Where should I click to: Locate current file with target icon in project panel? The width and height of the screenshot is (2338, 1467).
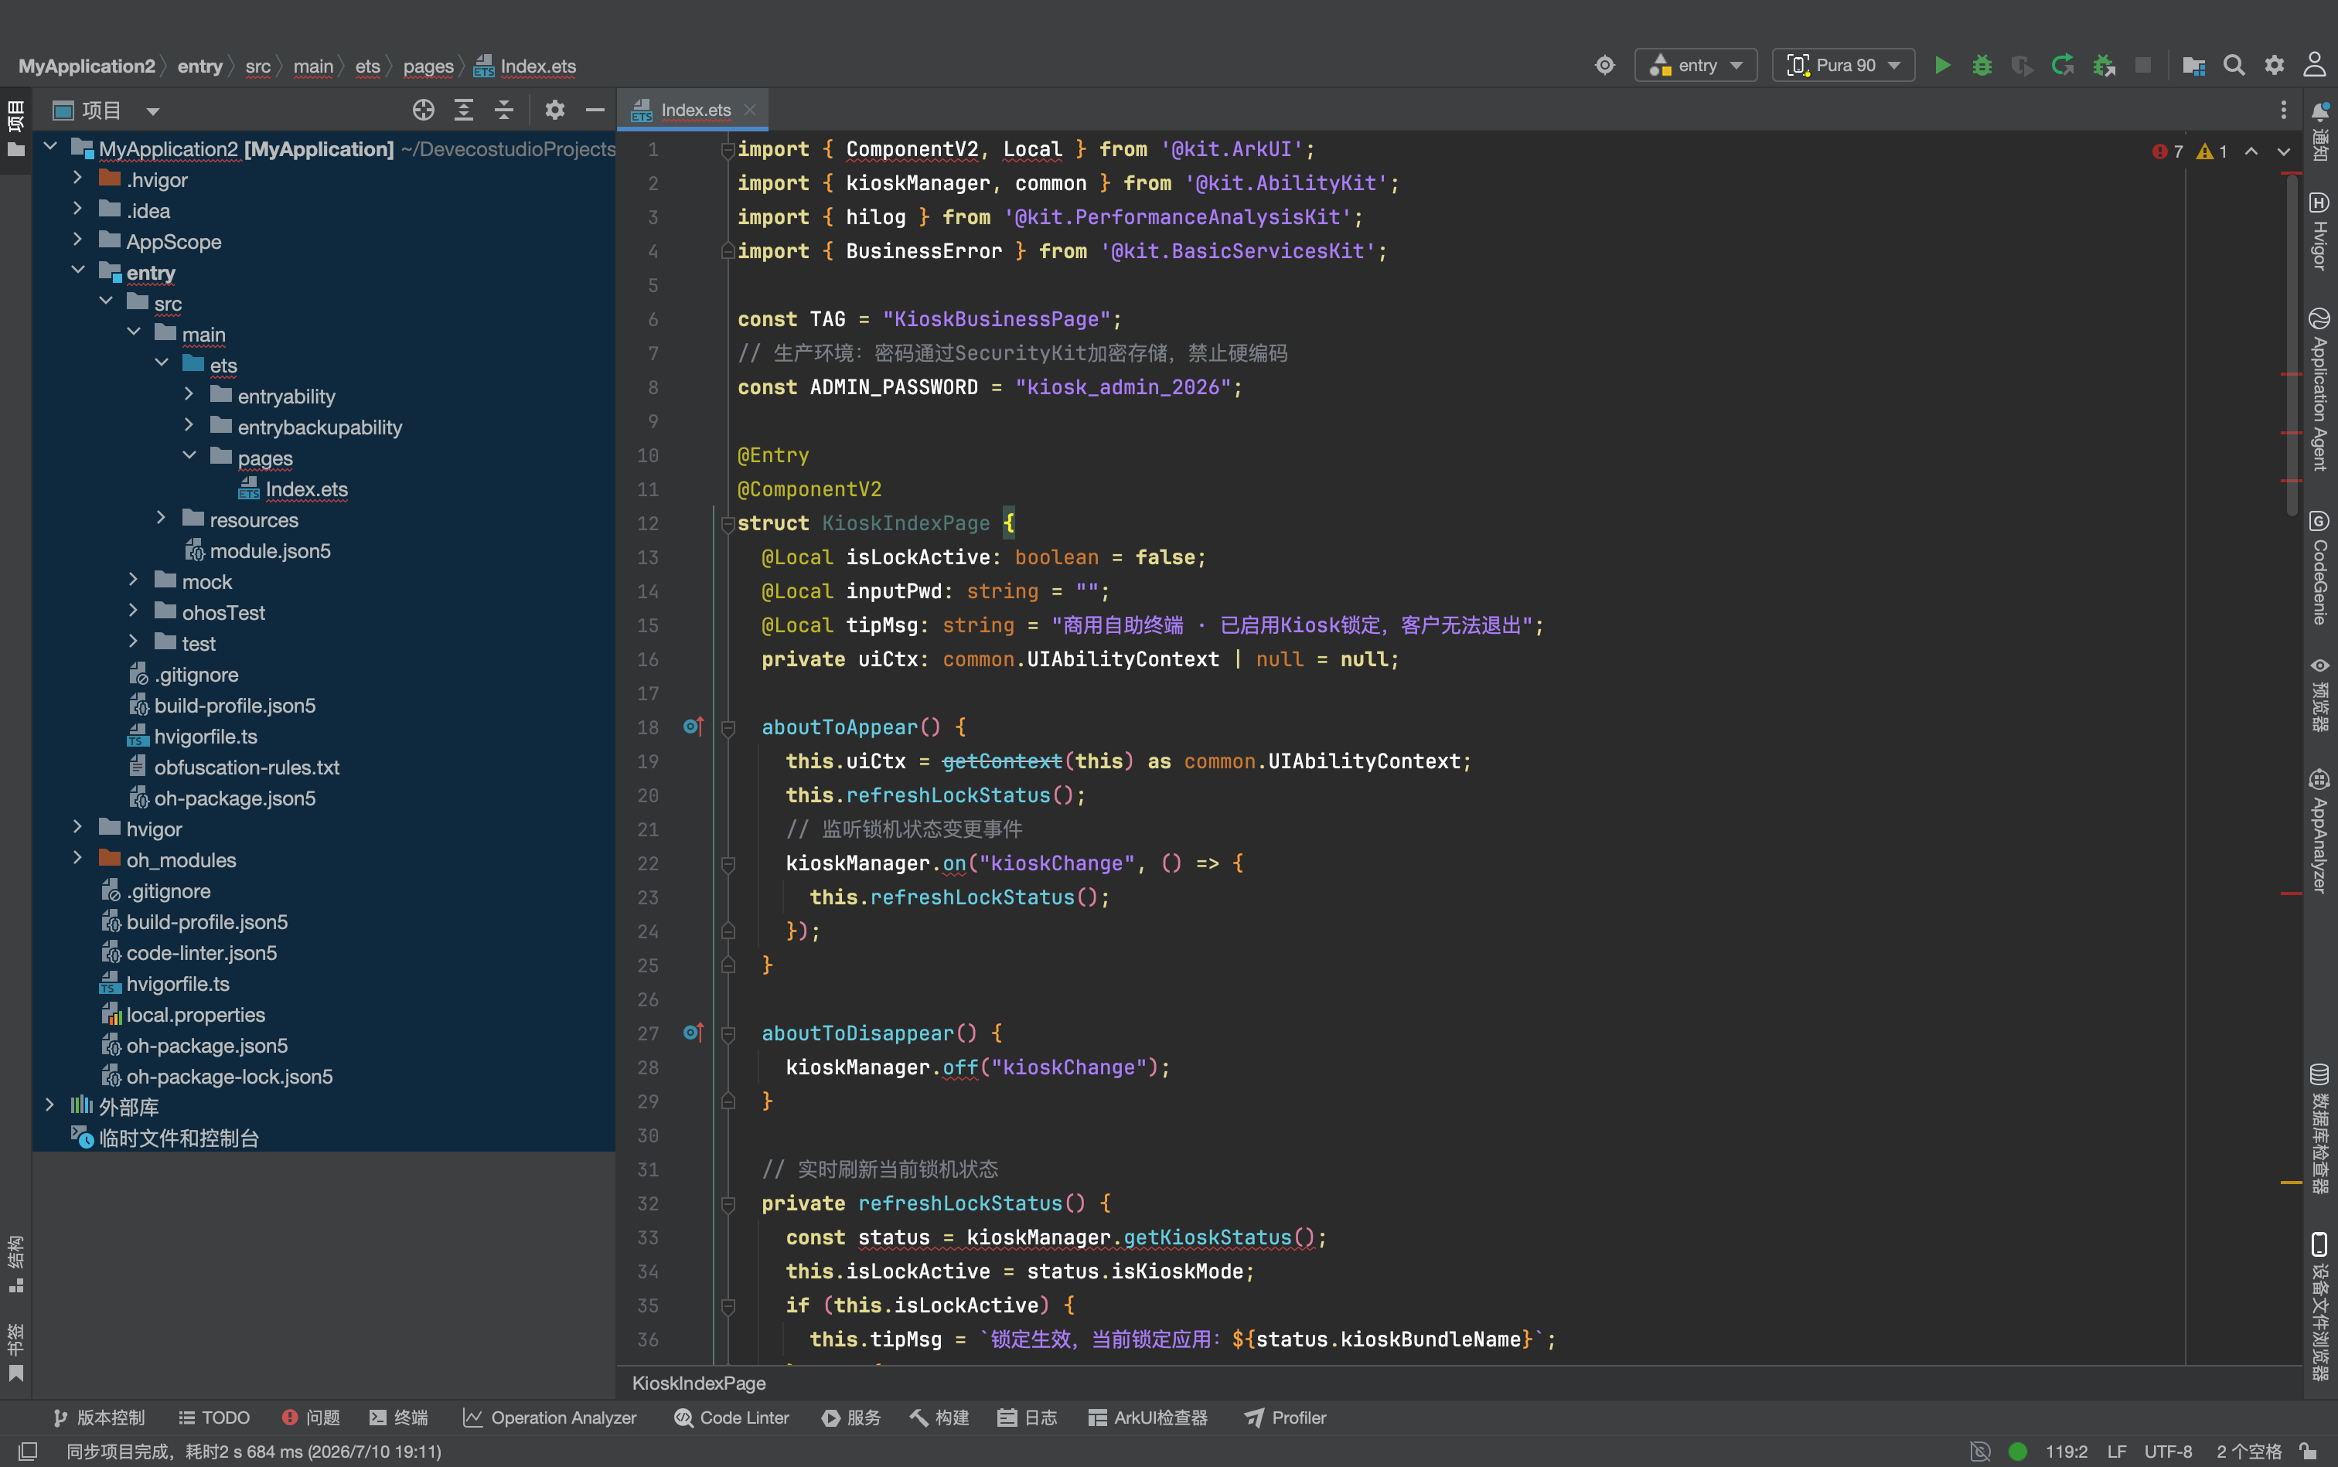423,110
